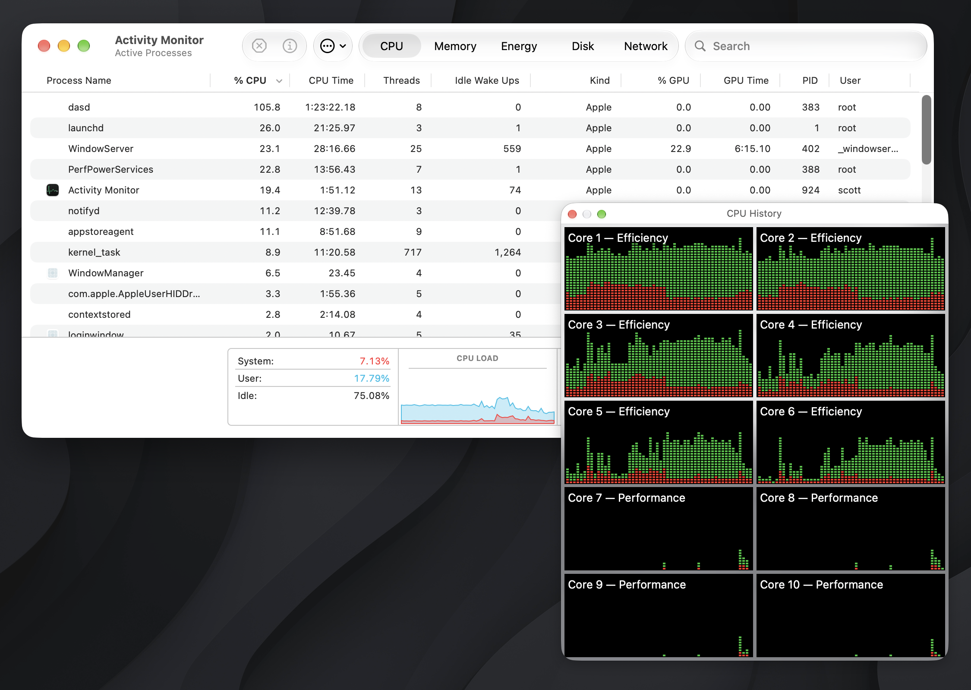Select the appstoreagent process row

pos(296,231)
